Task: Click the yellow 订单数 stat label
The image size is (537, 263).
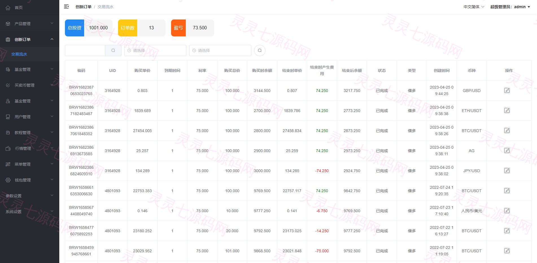Action: coord(128,28)
